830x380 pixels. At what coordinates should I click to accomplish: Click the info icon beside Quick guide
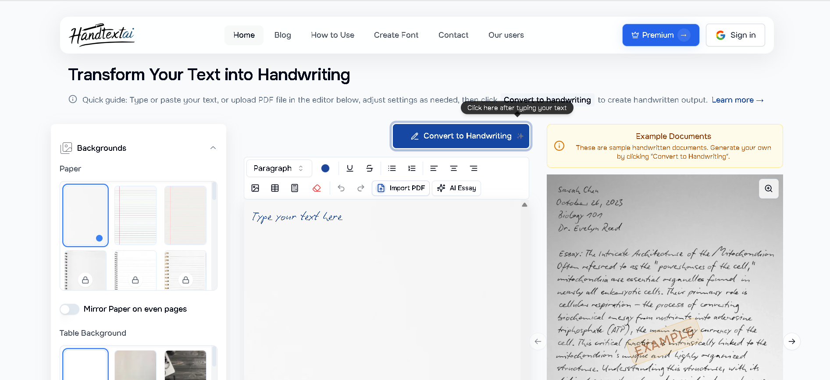pyautogui.click(x=73, y=99)
